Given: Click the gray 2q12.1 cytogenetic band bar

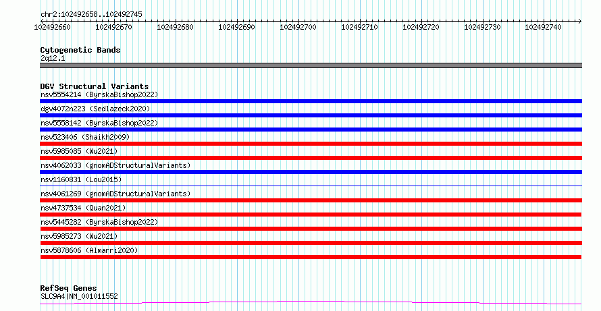Looking at the screenshot, I should point(311,65).
